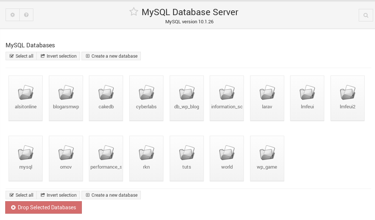The height and width of the screenshot is (220, 375).
Task: Open the information_sc database tile
Action: 227,98
